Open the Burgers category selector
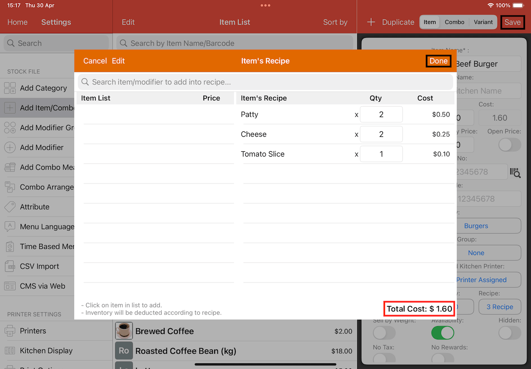Viewport: 531px width, 369px height. (x=488, y=226)
